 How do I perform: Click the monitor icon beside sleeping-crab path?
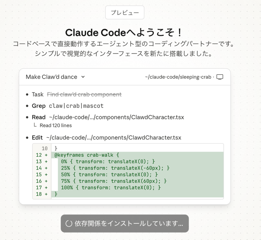(220, 77)
